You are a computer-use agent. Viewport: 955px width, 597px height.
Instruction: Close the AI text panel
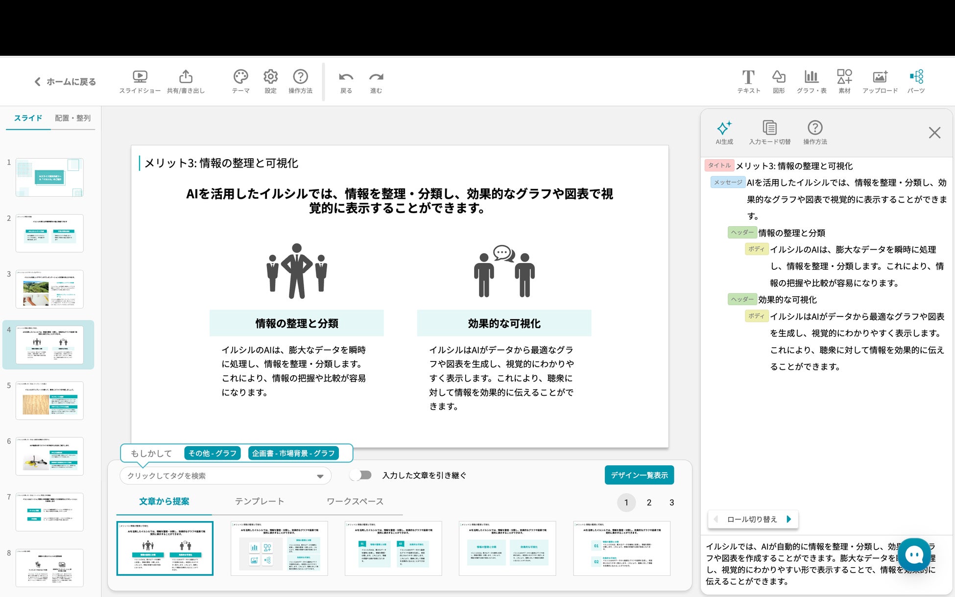[934, 133]
